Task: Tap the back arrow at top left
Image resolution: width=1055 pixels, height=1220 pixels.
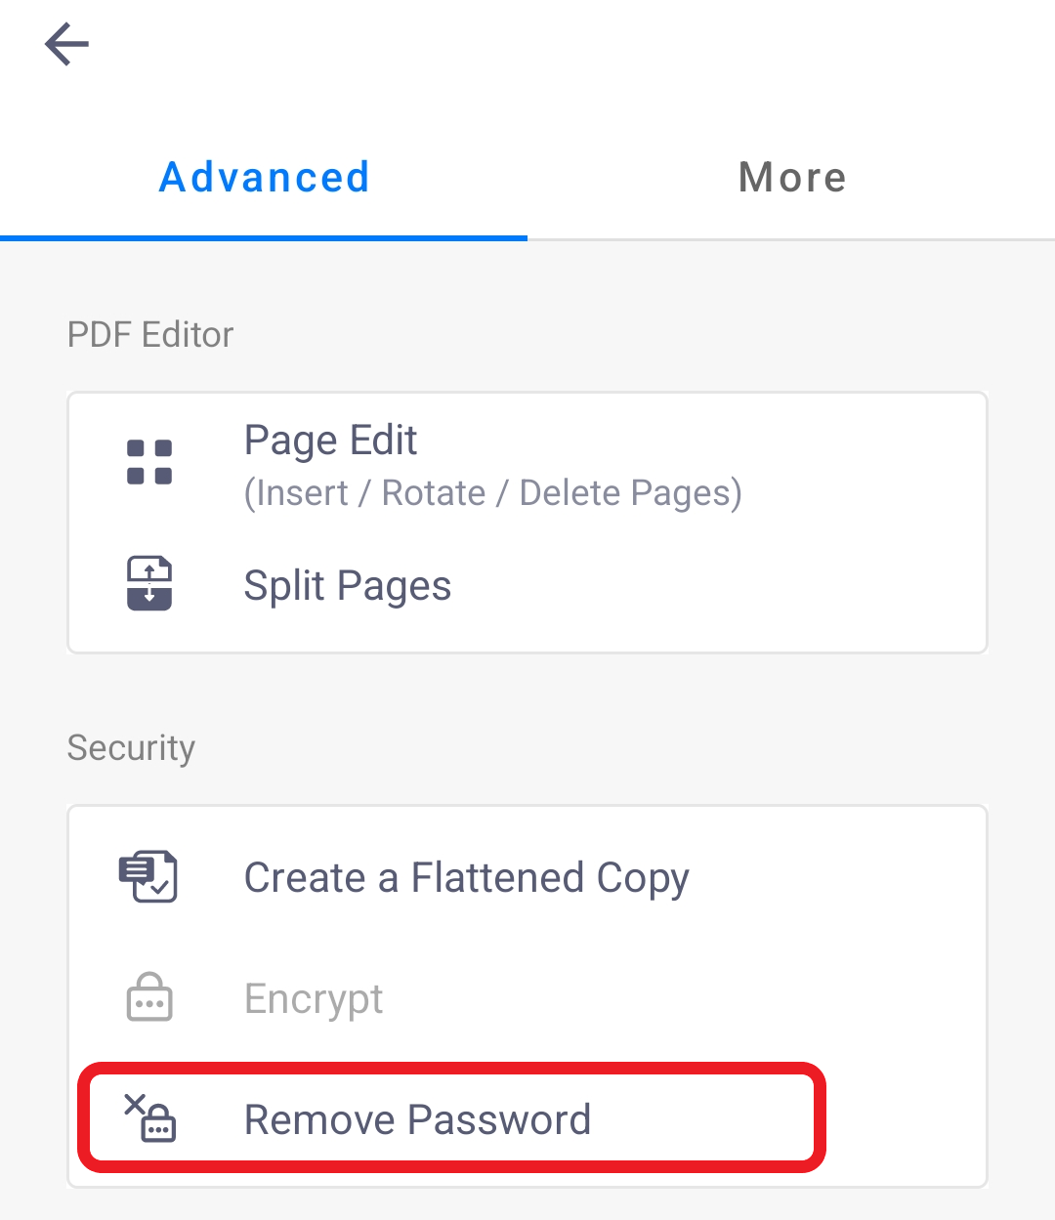Action: (x=65, y=44)
